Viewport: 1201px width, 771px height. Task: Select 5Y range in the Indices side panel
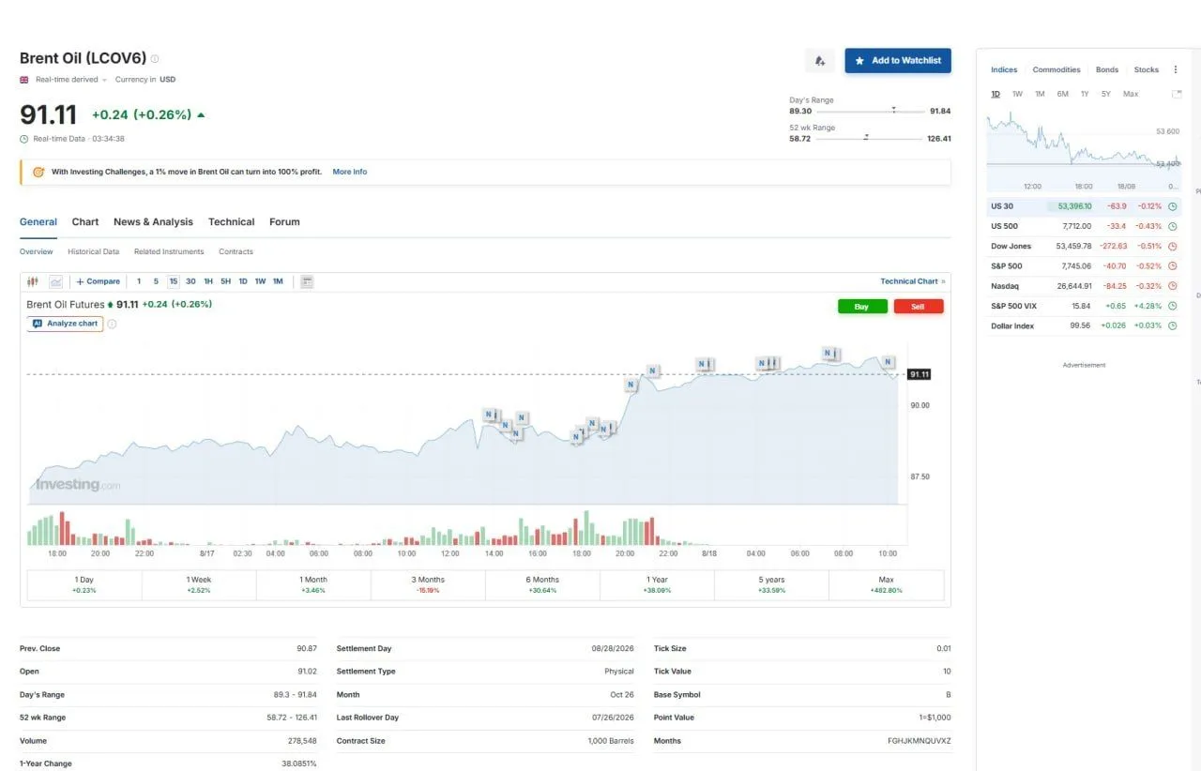pyautogui.click(x=1106, y=94)
